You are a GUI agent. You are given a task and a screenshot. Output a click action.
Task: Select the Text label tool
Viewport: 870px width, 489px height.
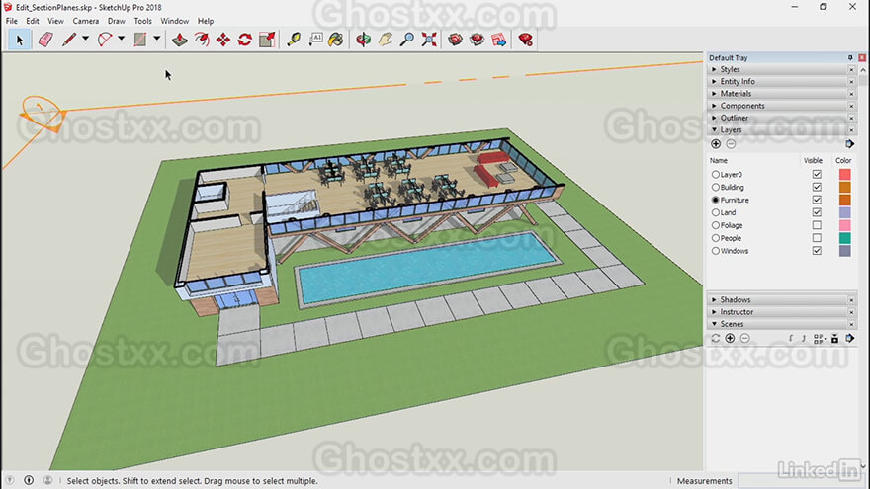coord(315,40)
